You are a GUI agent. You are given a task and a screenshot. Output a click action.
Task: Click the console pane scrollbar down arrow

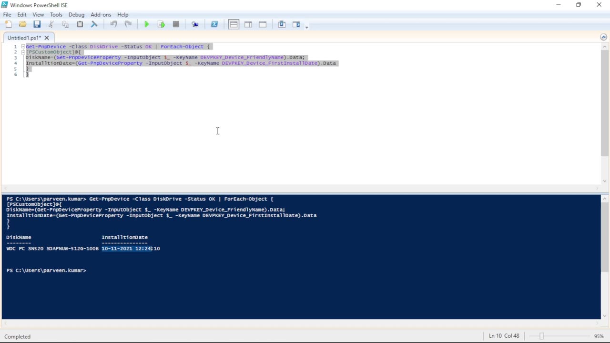(x=605, y=315)
